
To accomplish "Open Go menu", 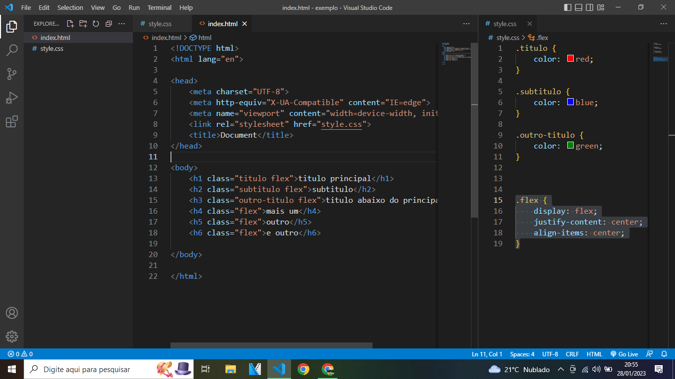I will pyautogui.click(x=117, y=8).
